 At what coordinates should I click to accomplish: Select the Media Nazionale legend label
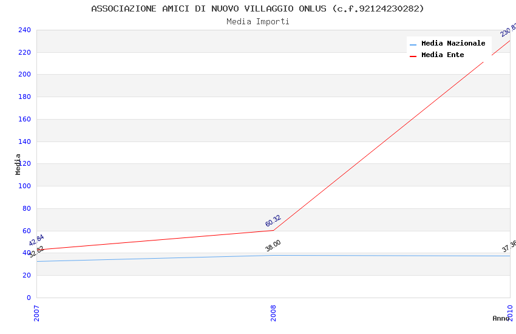(x=453, y=43)
